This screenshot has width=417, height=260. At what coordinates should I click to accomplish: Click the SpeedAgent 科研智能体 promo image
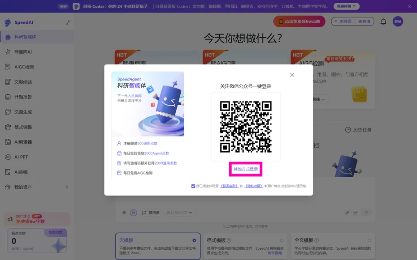[x=148, y=104]
